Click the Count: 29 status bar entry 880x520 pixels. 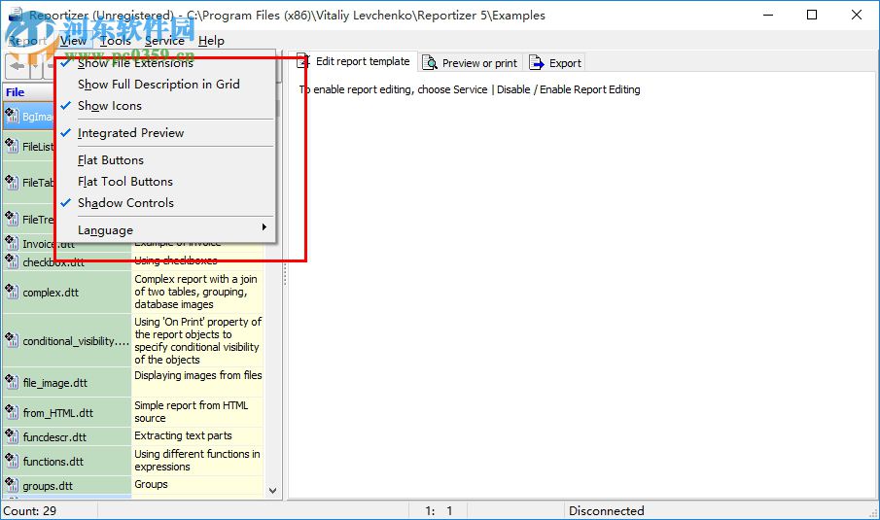pos(30,511)
